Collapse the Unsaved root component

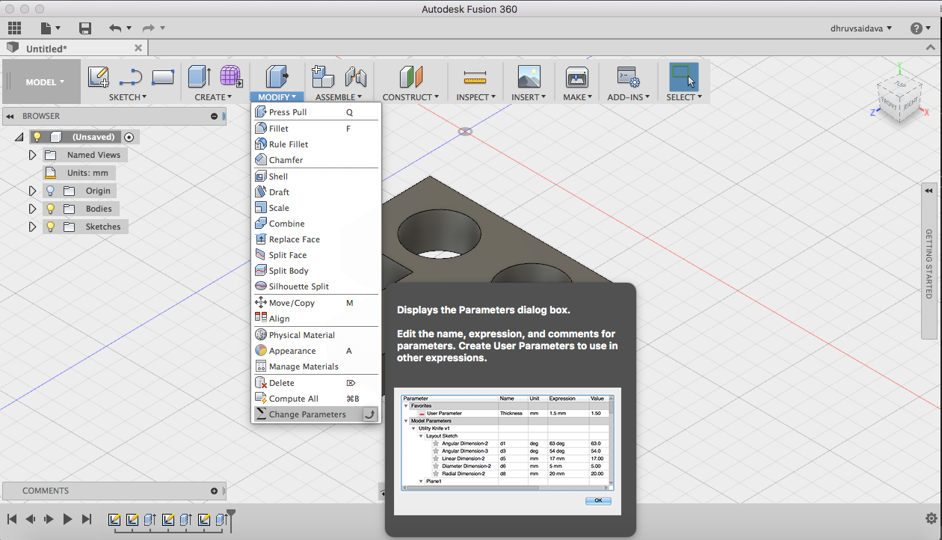(x=19, y=137)
